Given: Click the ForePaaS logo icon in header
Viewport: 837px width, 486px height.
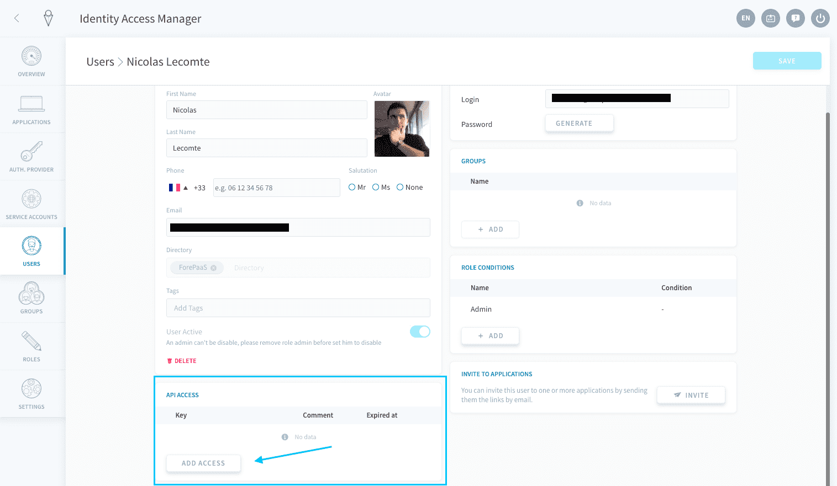Looking at the screenshot, I should [49, 18].
